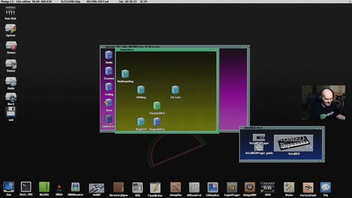Click the OctaMED window vertical scrollbar
This screenshot has width=352, height=198.
tap(323, 142)
